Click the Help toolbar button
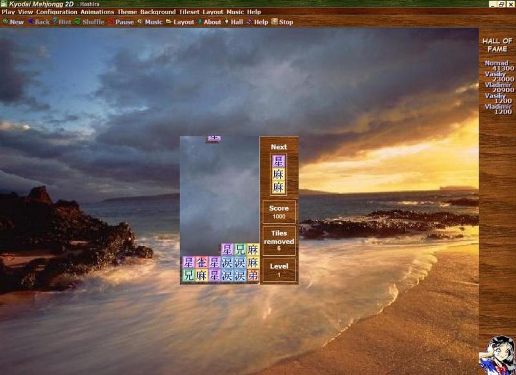The height and width of the screenshot is (375, 516). point(257,22)
